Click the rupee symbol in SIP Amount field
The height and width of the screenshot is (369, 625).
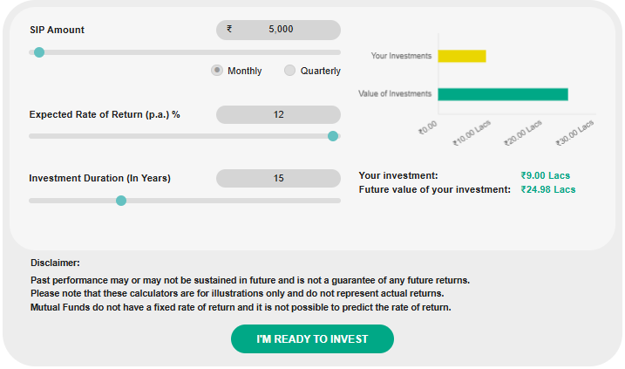pyautogui.click(x=229, y=29)
